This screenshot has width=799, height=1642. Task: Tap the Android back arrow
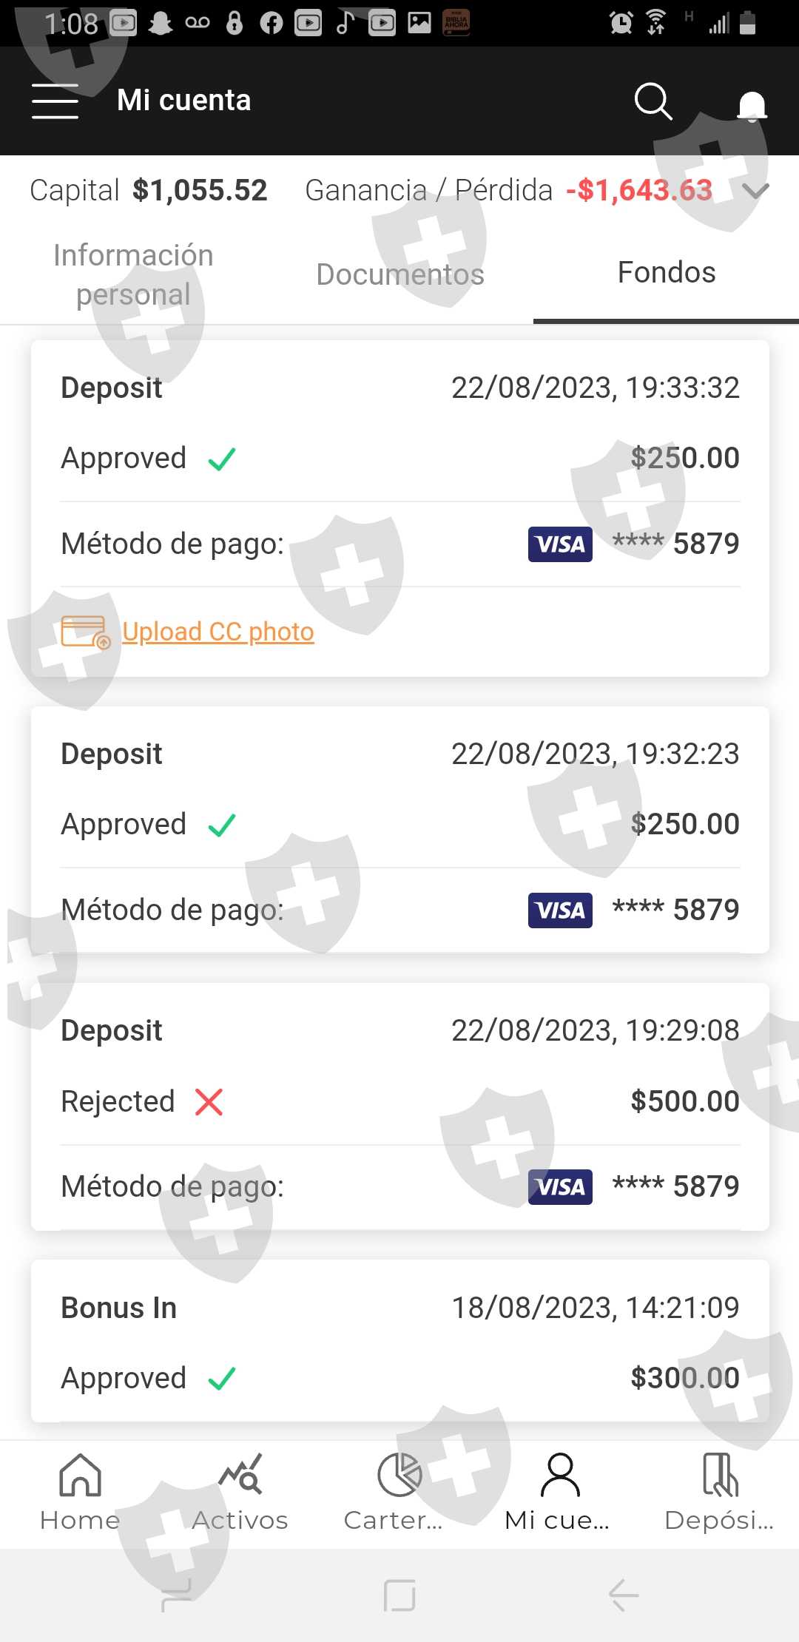[624, 1595]
